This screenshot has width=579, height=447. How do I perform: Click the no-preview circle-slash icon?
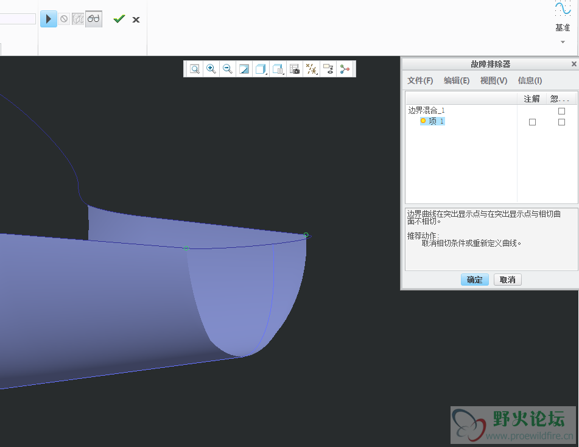(x=64, y=19)
